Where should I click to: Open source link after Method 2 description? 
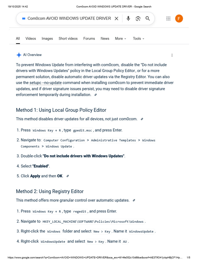click(x=134, y=200)
